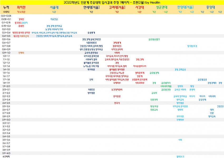Click the 지식융합미디어 cell under 서강대
Screen dimensions: 224x158
(x=140, y=66)
